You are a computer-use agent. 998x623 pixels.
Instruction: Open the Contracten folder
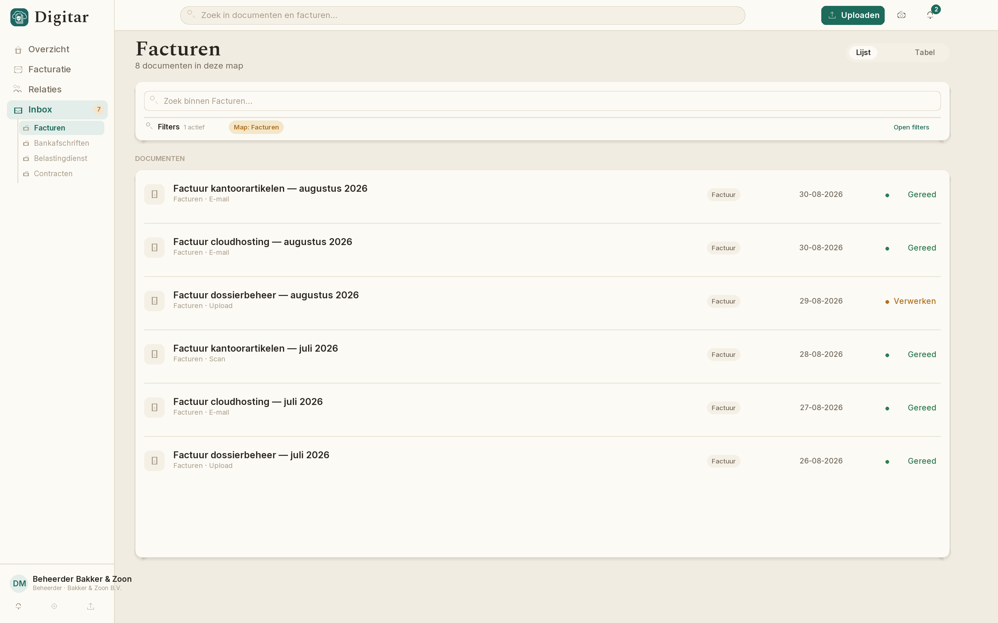[61, 173]
